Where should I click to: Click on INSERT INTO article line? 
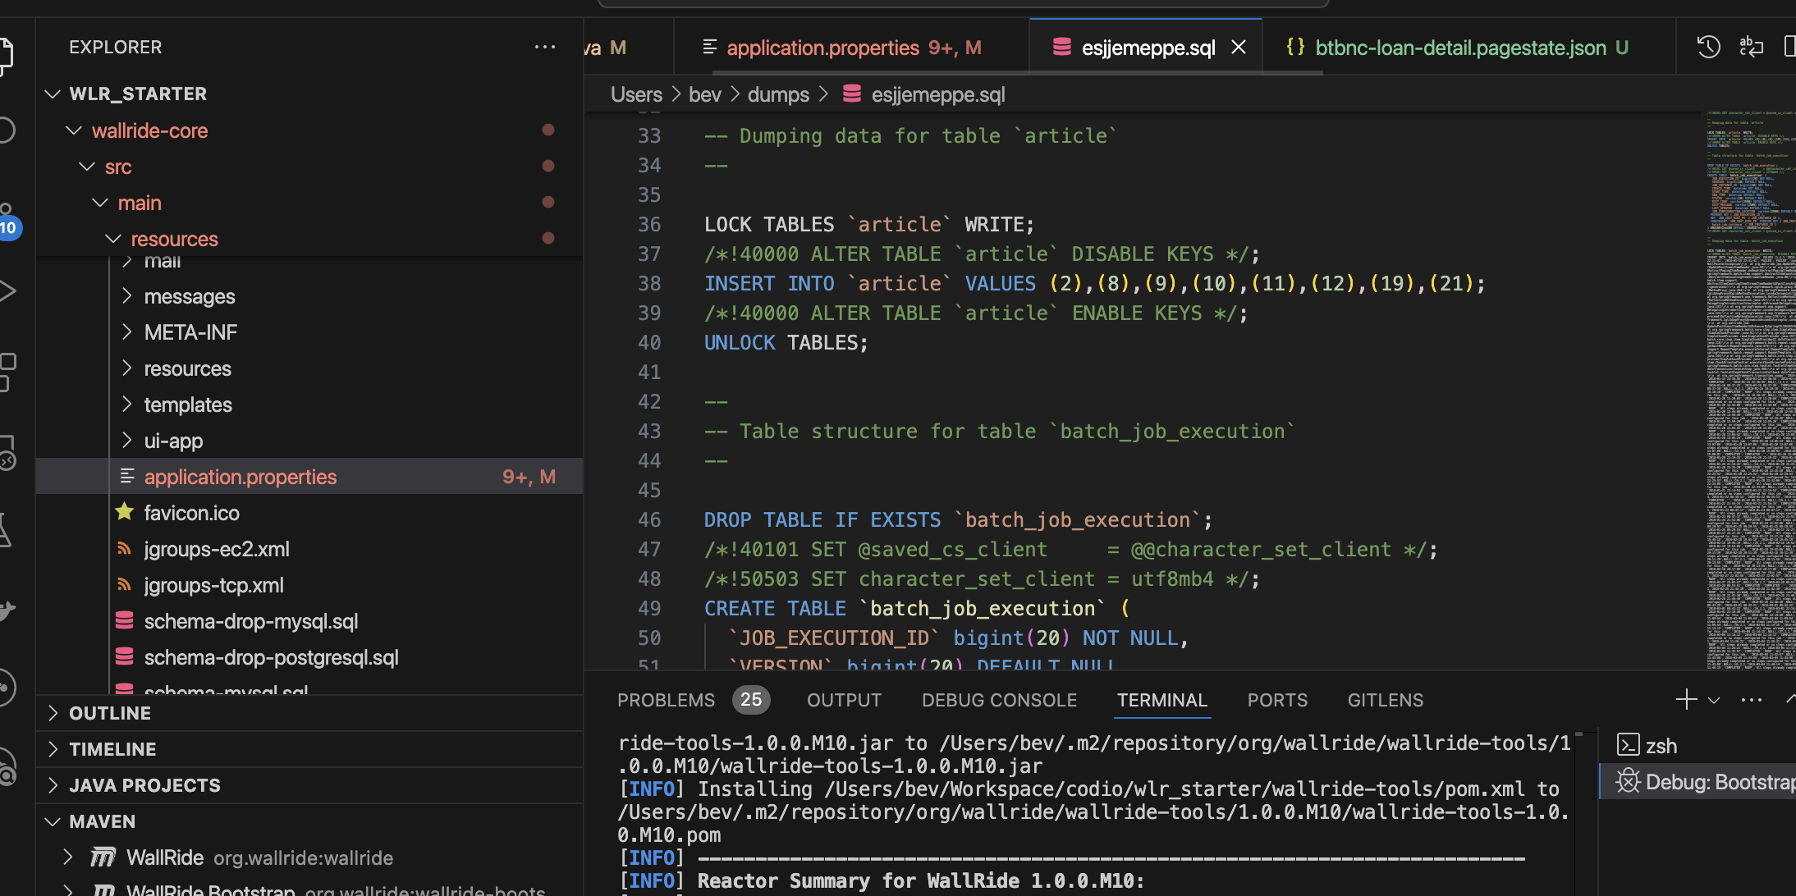point(1094,283)
